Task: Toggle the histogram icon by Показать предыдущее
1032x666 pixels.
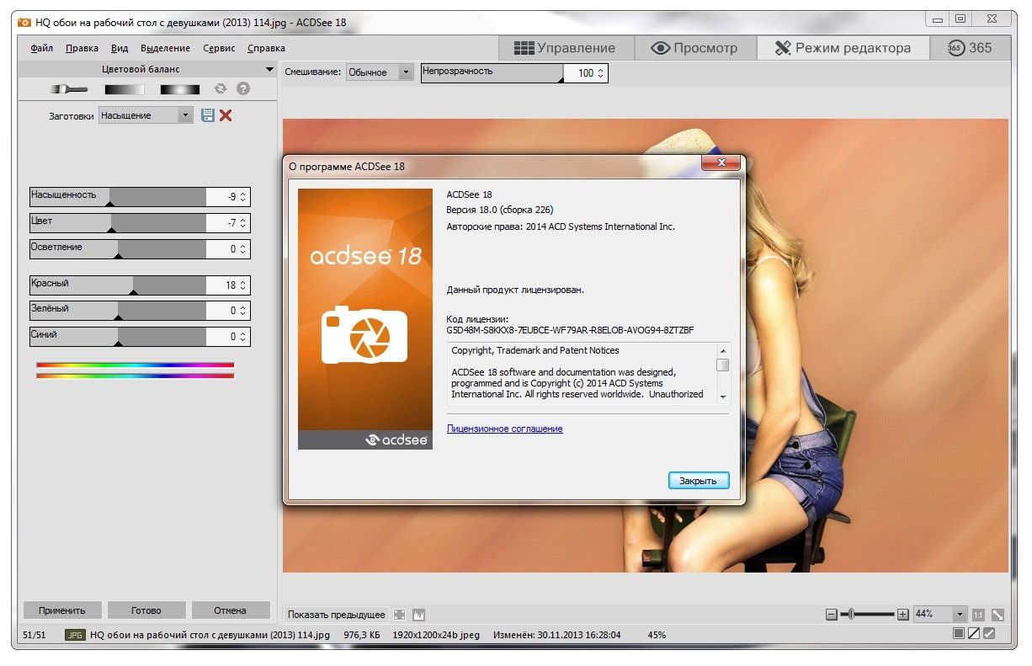Action: (418, 615)
